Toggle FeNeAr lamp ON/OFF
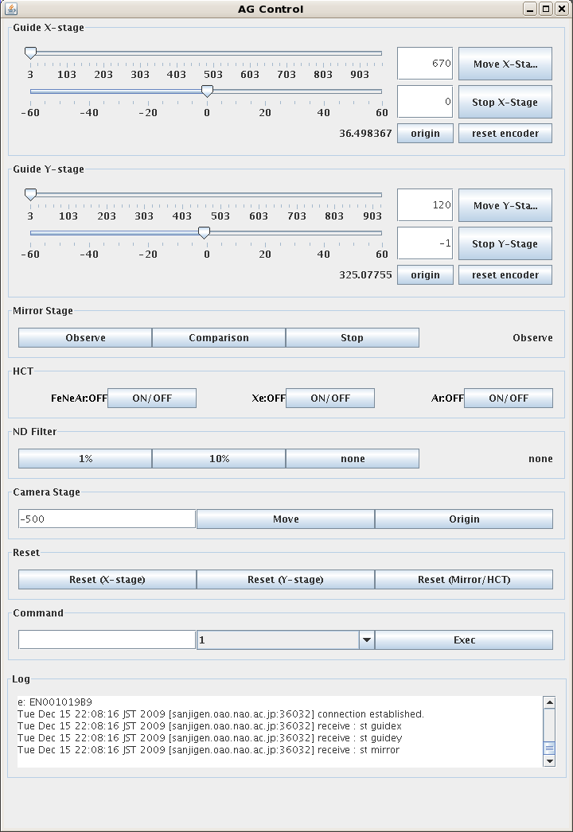573x832 pixels. (152, 398)
